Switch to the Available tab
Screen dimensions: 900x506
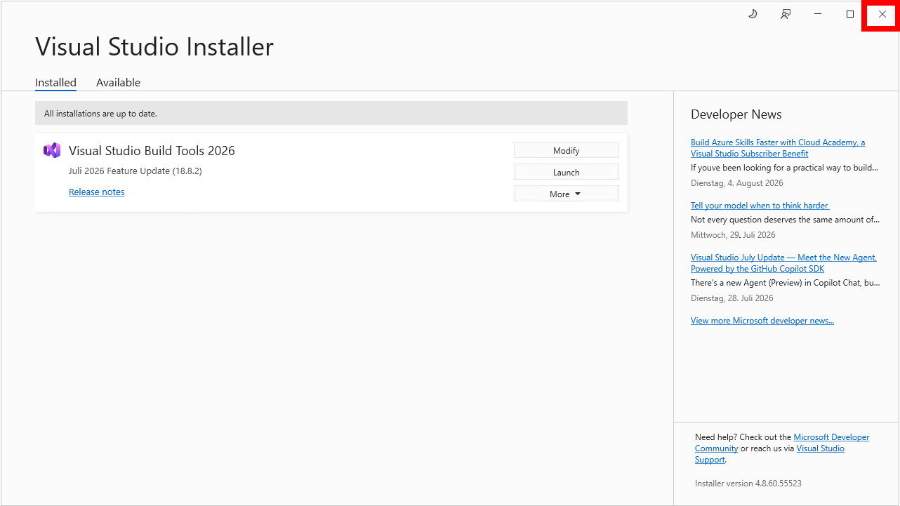point(118,82)
